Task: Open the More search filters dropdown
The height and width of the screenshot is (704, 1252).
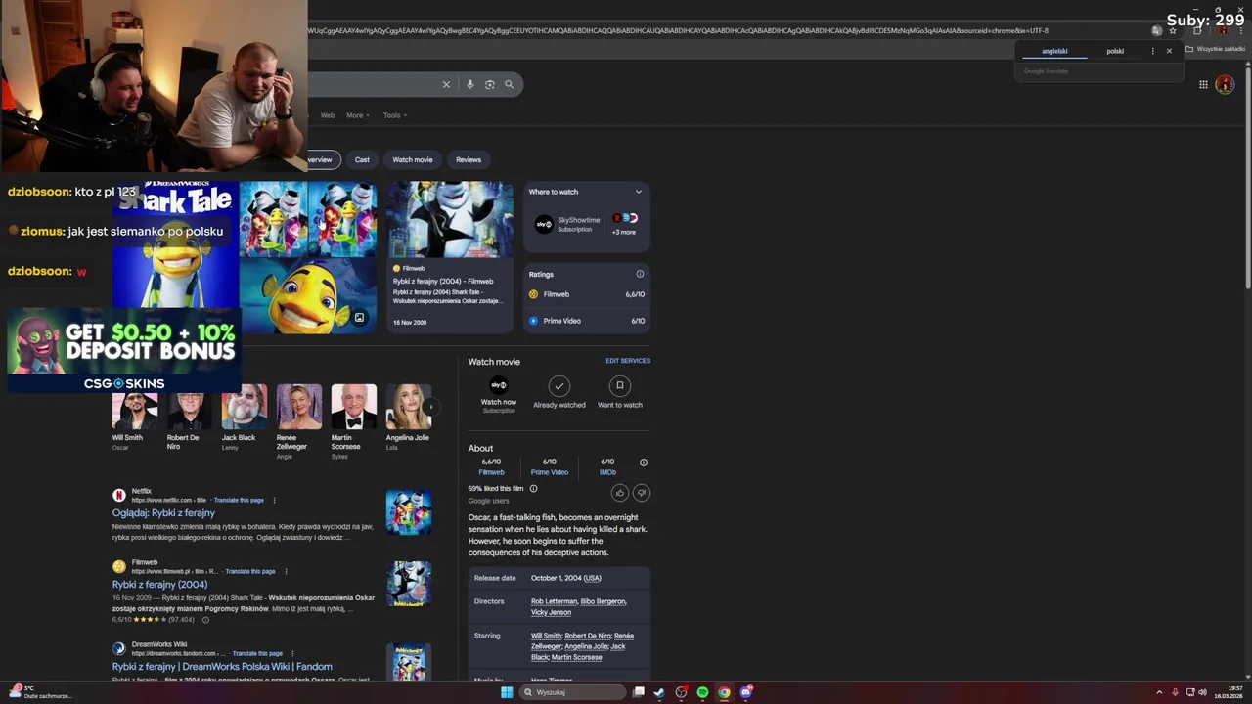Action: 358,115
